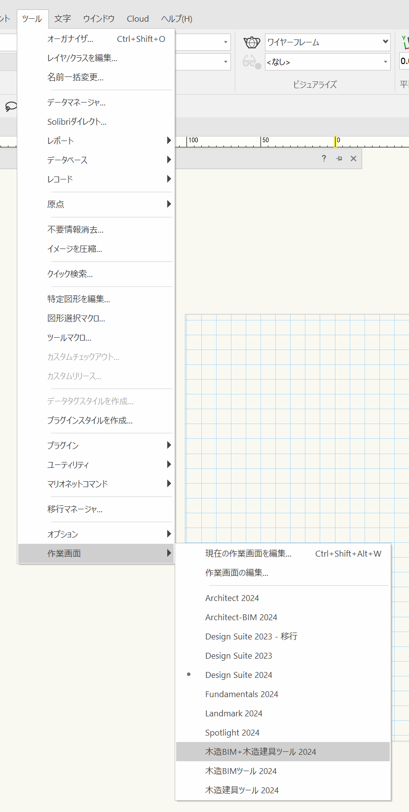409x812 pixels.
Task: Choose オーガナイザ... from the menu
Action: tap(96, 39)
